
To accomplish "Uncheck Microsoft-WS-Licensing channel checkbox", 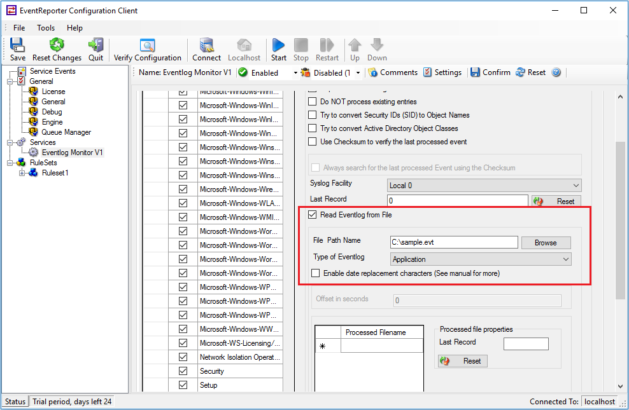I will [x=183, y=343].
